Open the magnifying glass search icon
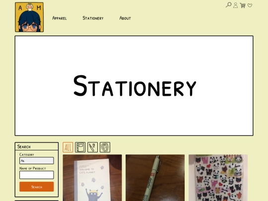 click(x=228, y=5)
